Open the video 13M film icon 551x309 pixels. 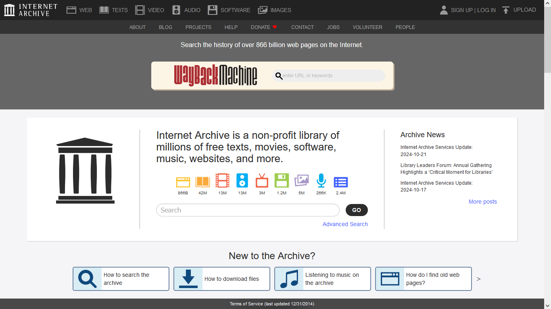click(x=222, y=181)
